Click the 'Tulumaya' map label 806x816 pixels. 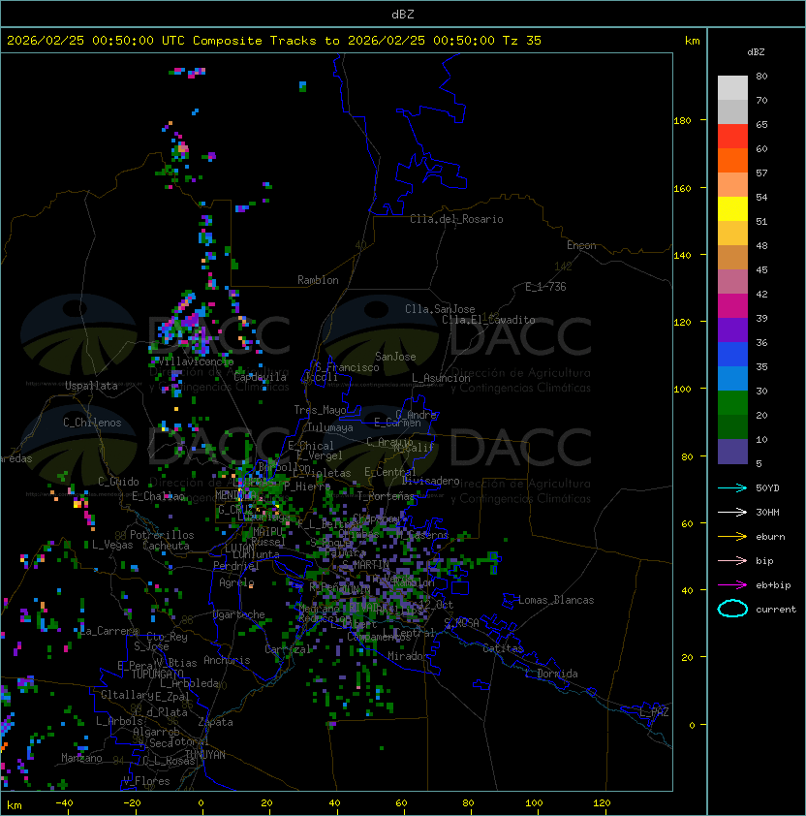330,427
